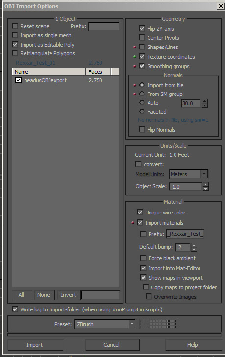This screenshot has height=357, width=225.
Task: Enable the Reset scene checkbox
Action: (15, 26)
